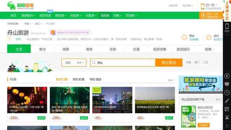The width and height of the screenshot is (231, 130).
Task: Click the 想去 count 210580
Action: pos(194,39)
